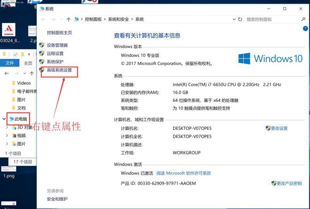Select 电子邮件附件 folder in Explorer tree

(24, 91)
